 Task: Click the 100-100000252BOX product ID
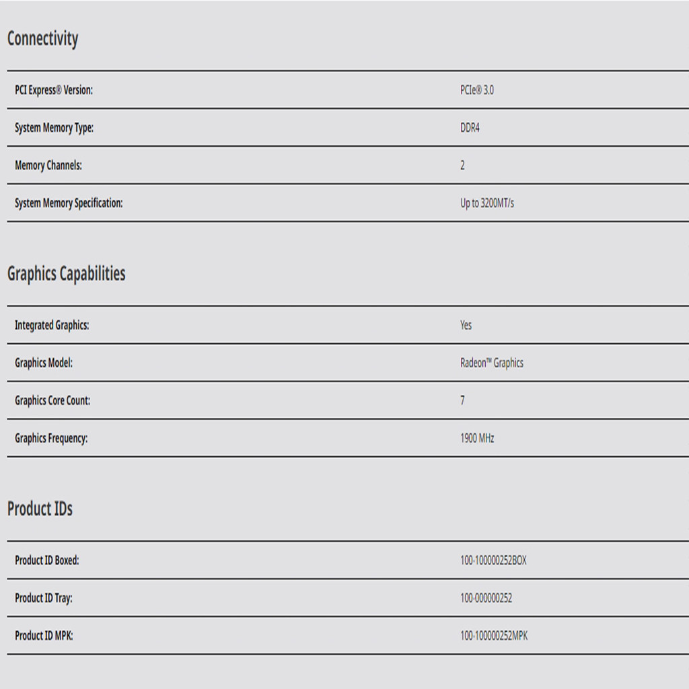point(493,560)
